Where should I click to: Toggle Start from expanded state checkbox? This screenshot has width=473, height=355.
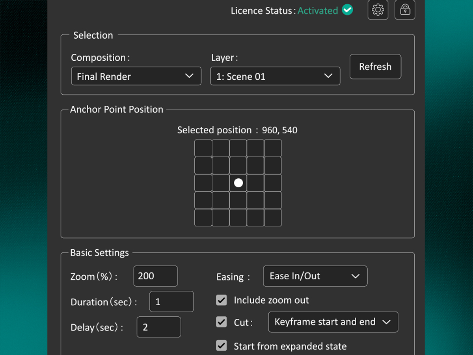click(x=222, y=346)
